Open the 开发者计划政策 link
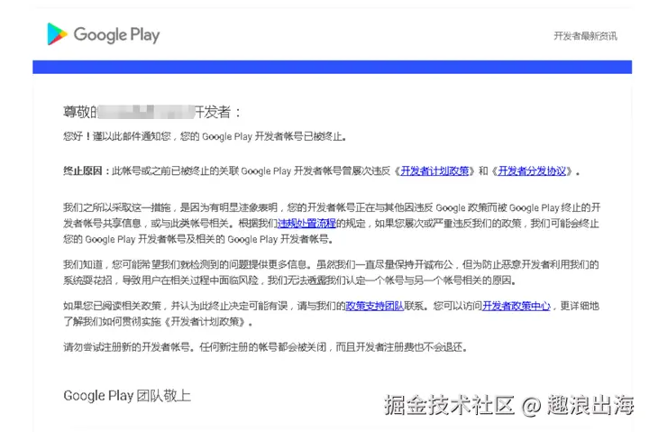Viewport: 649px width, 432px height. [434, 171]
